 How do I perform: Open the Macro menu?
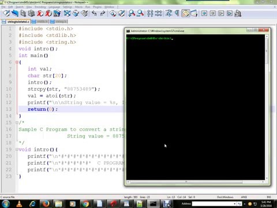tap(78, 7)
